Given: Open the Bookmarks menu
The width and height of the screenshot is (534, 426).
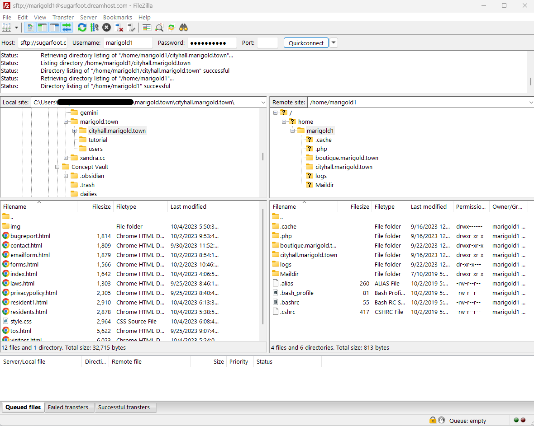Looking at the screenshot, I should [x=117, y=17].
